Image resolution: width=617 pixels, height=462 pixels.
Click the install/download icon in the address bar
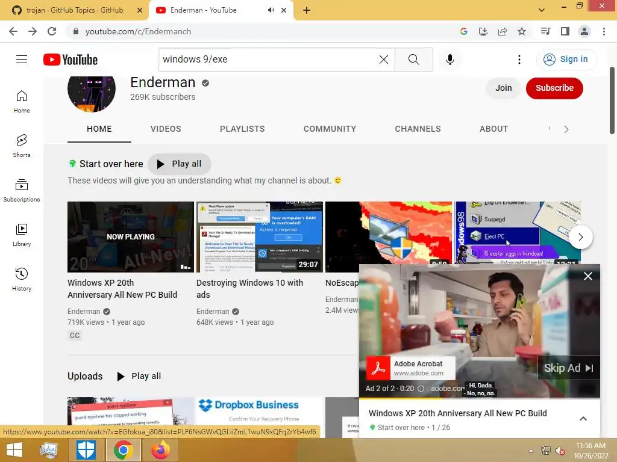[483, 31]
